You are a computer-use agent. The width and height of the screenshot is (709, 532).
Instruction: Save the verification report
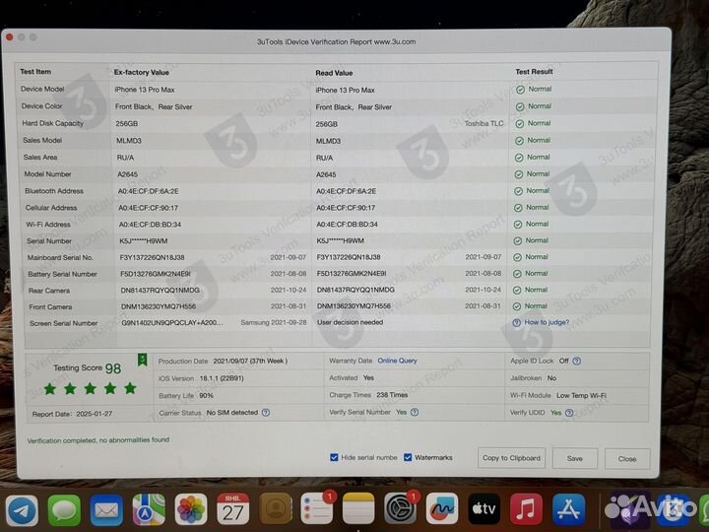pos(575,459)
